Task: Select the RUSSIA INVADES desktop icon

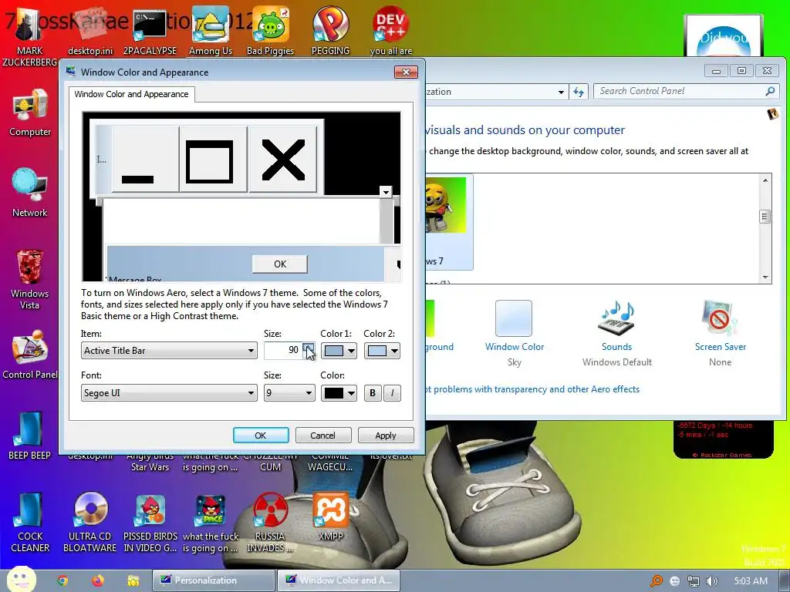Action: point(271,523)
